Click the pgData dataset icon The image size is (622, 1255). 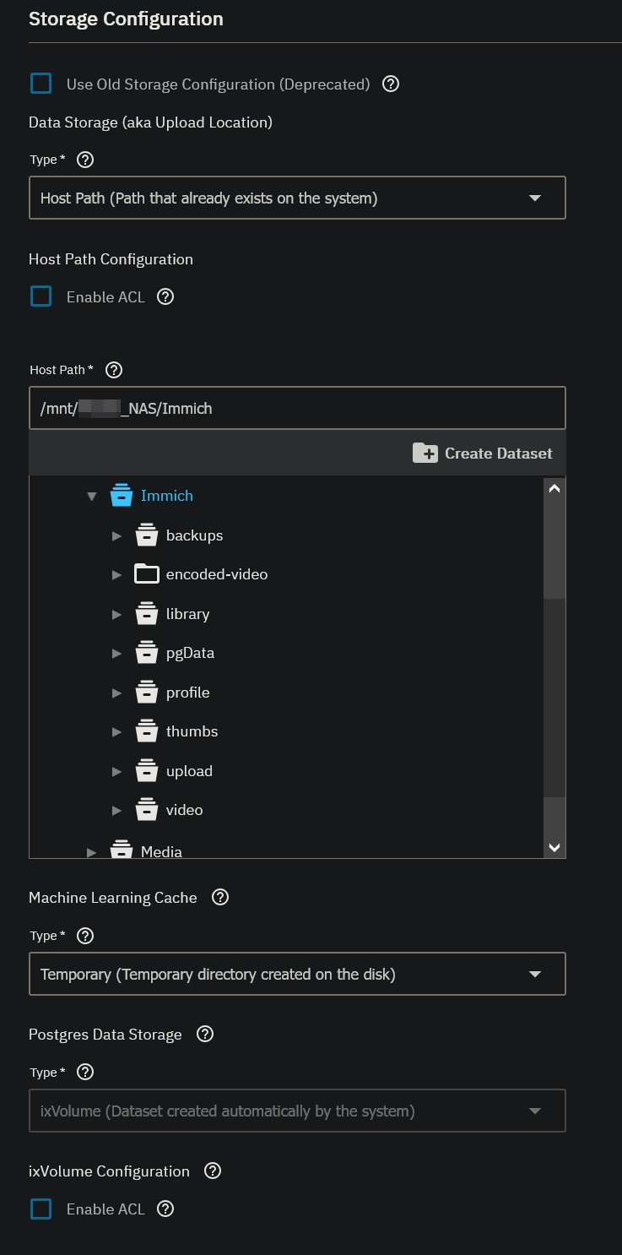(x=147, y=653)
